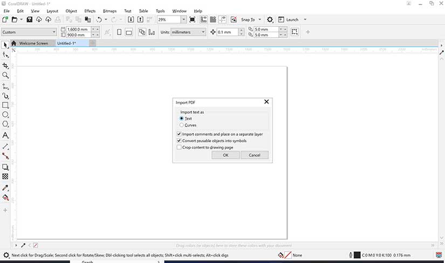The image size is (445, 263).
Task: Select the Connector tool
Action: (x=5, y=156)
